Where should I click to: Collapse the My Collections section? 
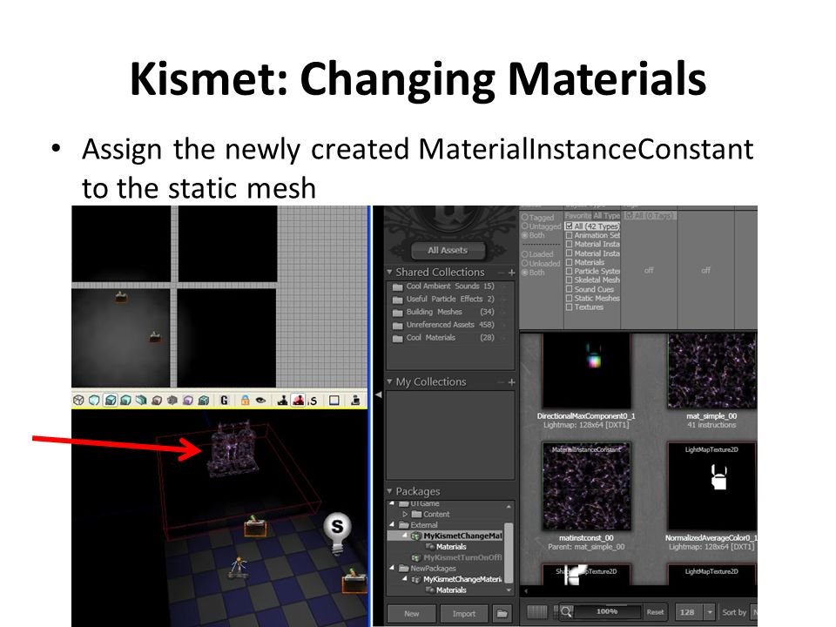pos(390,381)
